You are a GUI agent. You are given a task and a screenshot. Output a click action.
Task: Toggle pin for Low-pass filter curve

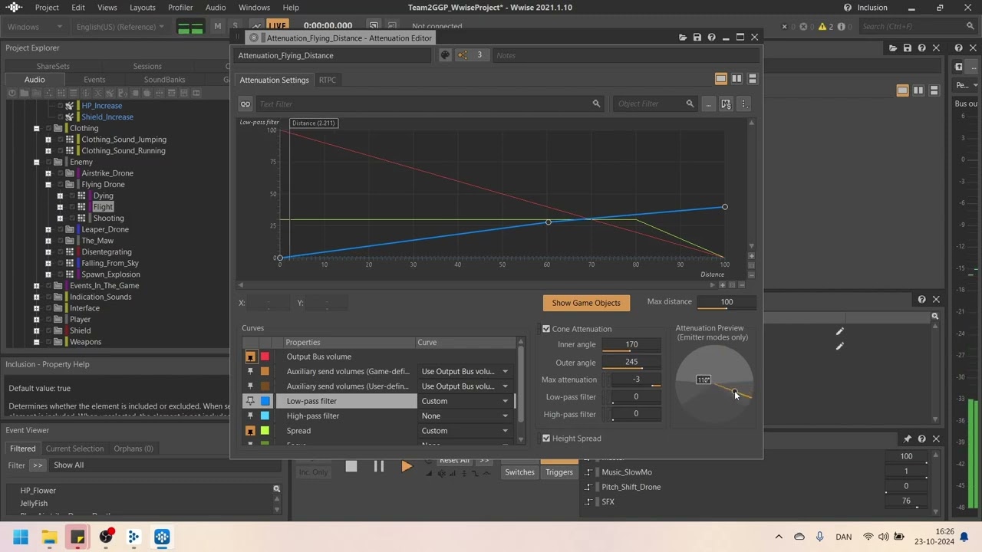250,401
